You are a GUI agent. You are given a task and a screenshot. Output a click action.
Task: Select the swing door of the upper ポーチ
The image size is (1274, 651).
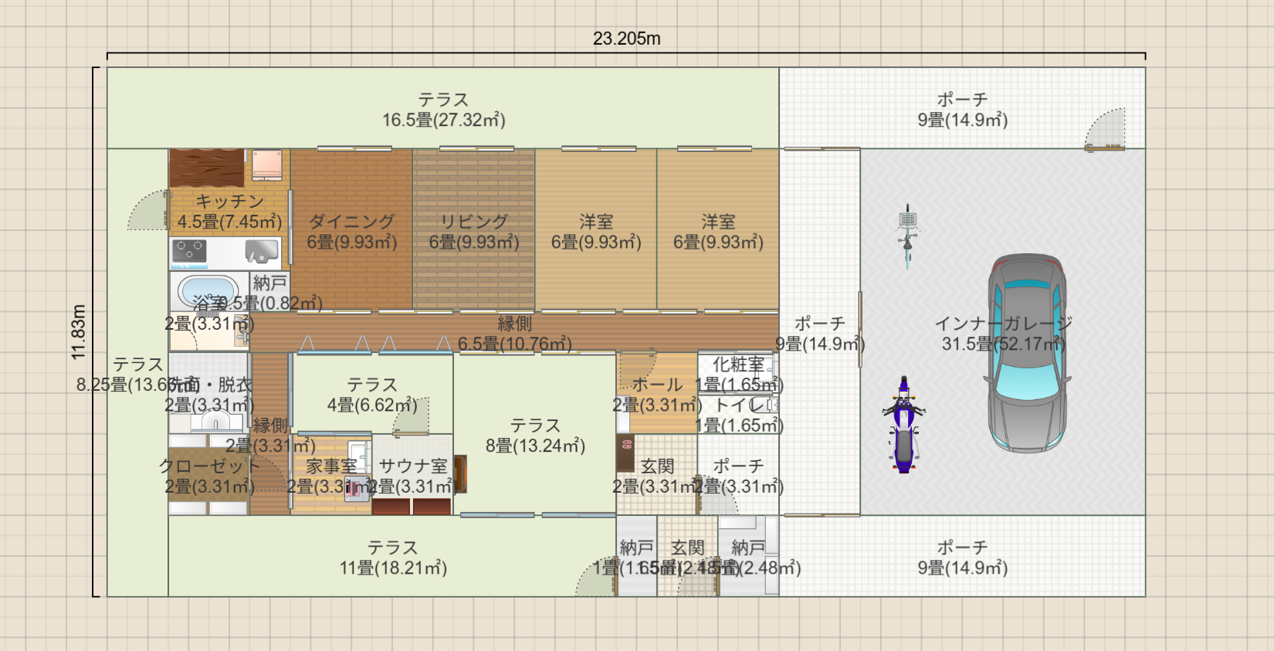coord(1105,128)
